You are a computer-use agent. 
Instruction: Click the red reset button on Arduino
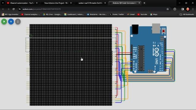tap(164, 31)
